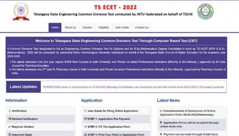This screenshot has width=239, height=136.
Task: Open STEP 3: Print Your Filled in Application Form
Action: (x=116, y=134)
